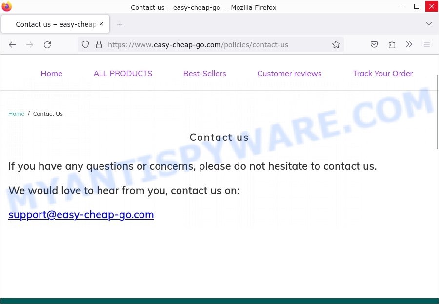Open Track Your Order page
This screenshot has height=304, width=439.
[x=383, y=73]
